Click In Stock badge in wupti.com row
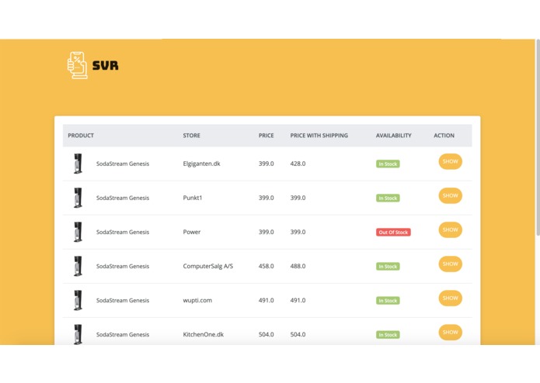This screenshot has height=383, width=540. (x=388, y=301)
